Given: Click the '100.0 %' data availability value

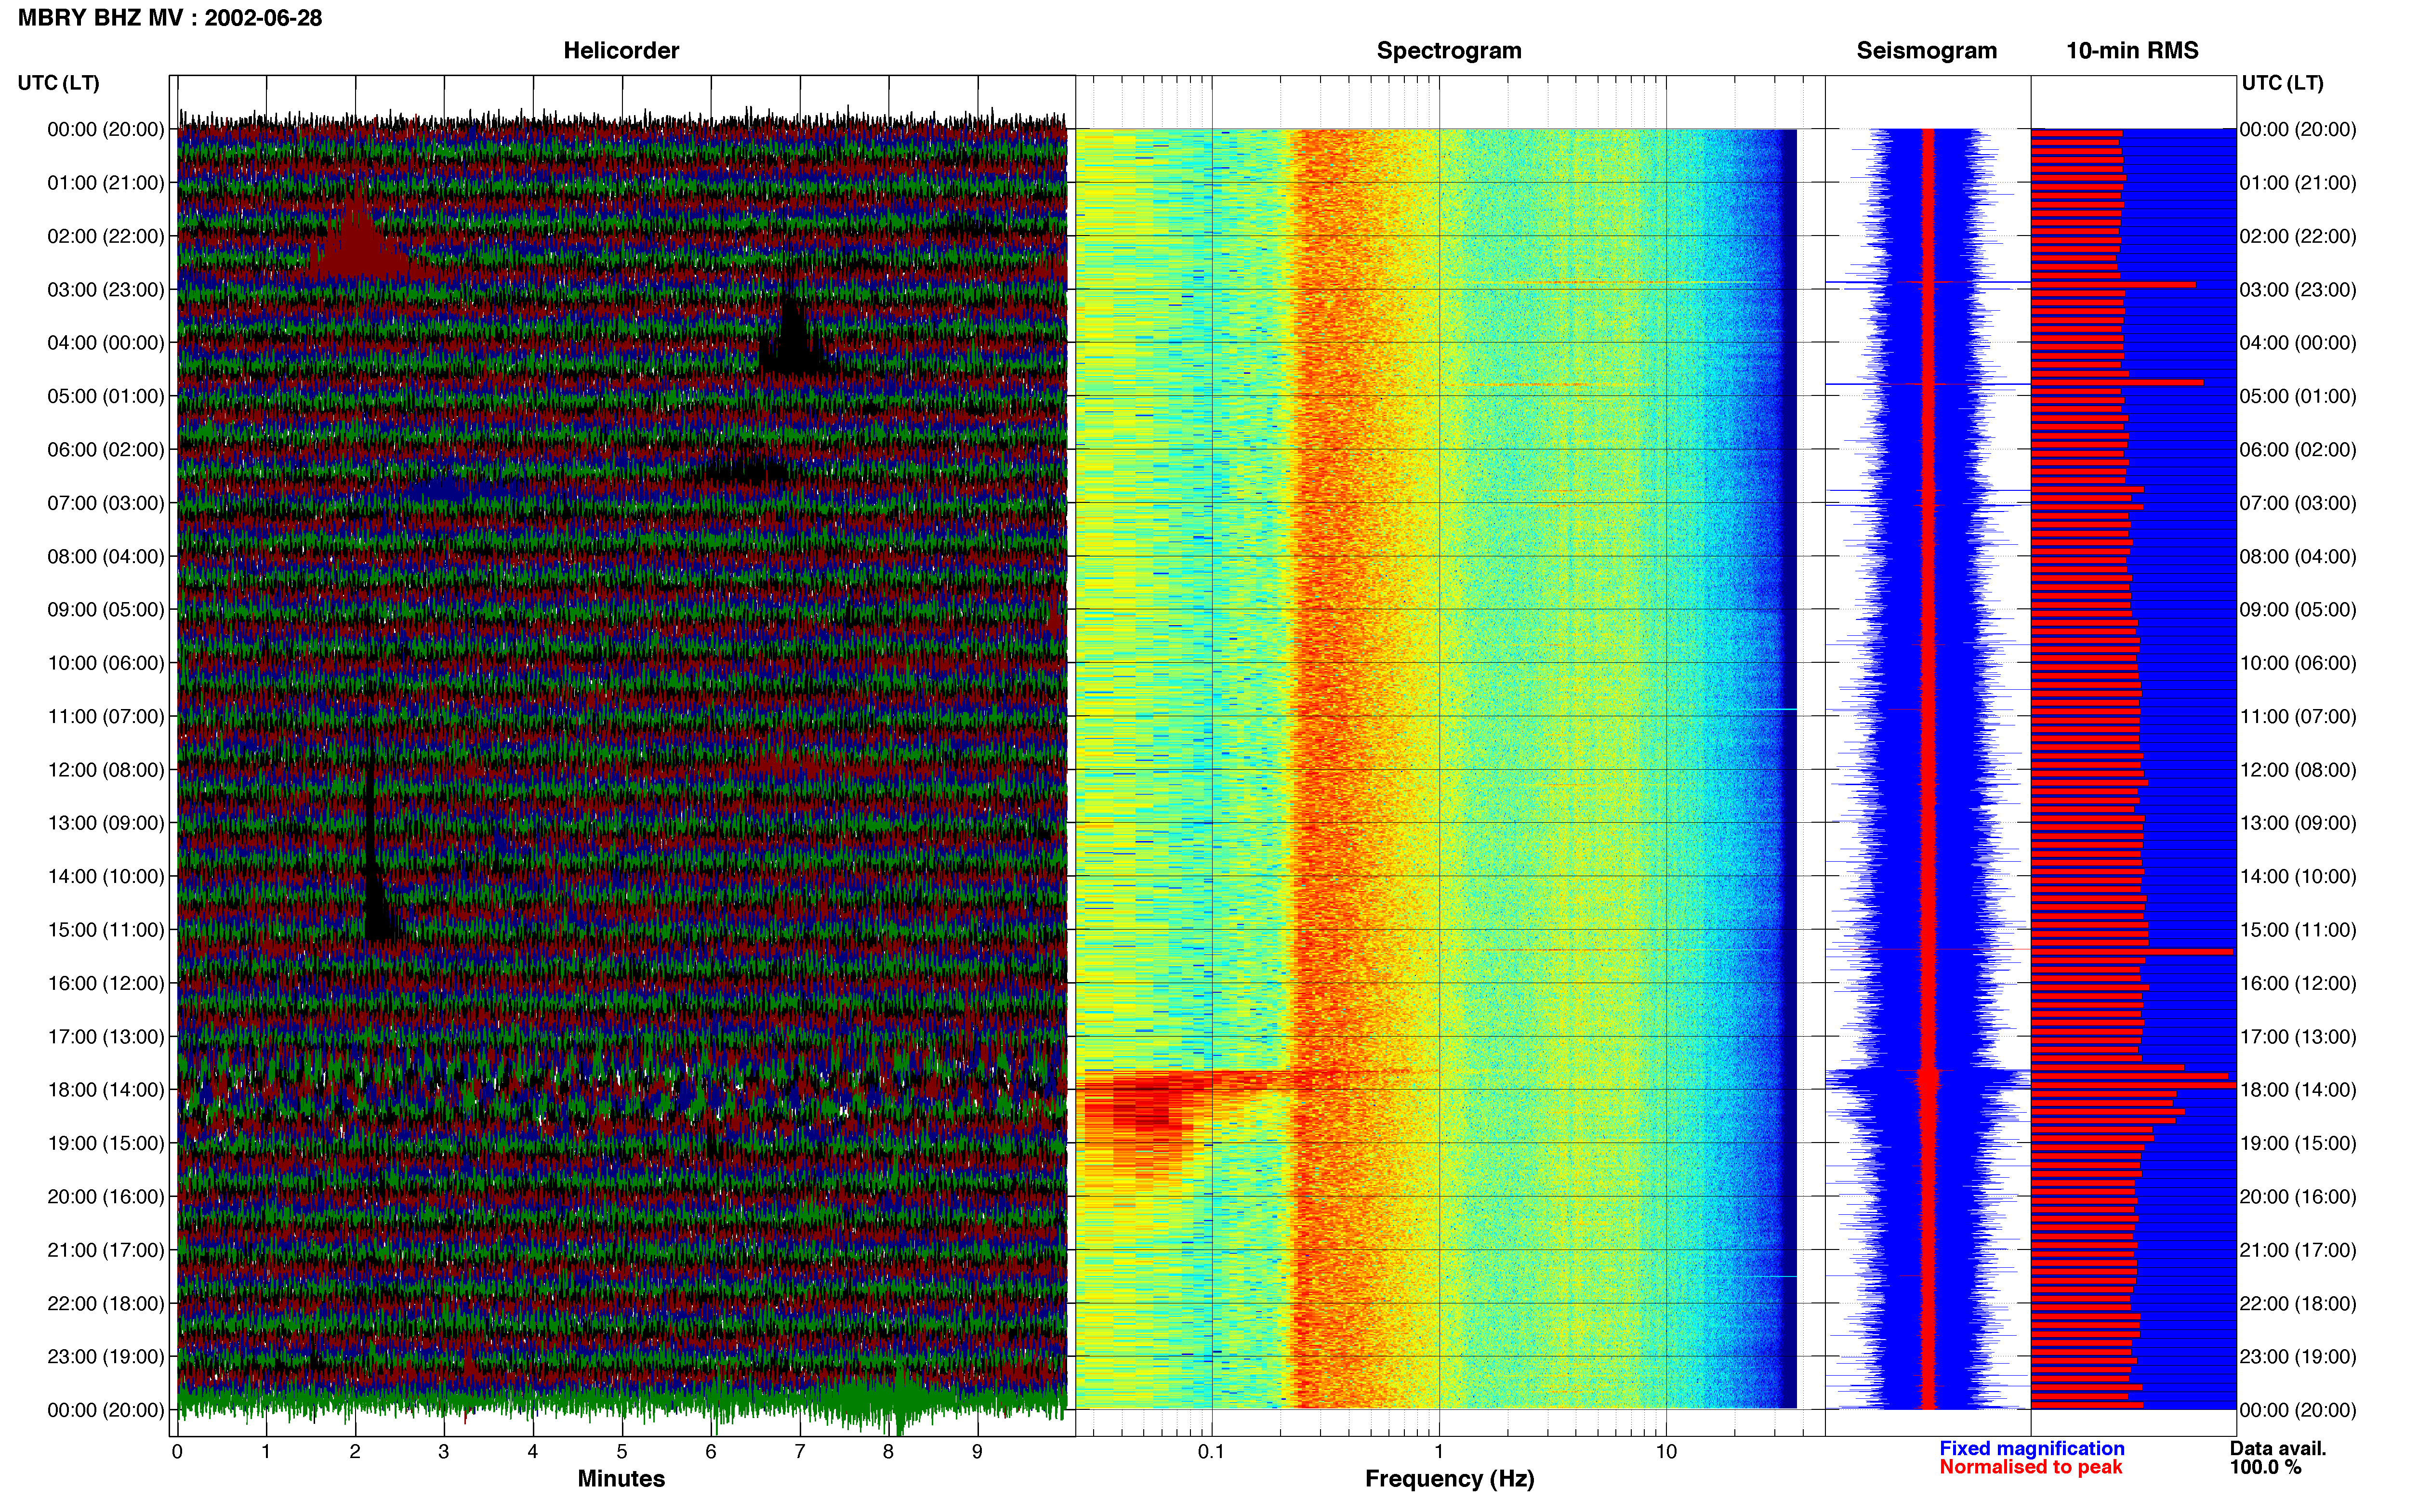Looking at the screenshot, I should pos(2265,1467).
